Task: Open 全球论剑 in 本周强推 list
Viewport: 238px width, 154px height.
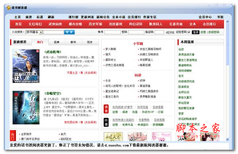Action: point(184,92)
